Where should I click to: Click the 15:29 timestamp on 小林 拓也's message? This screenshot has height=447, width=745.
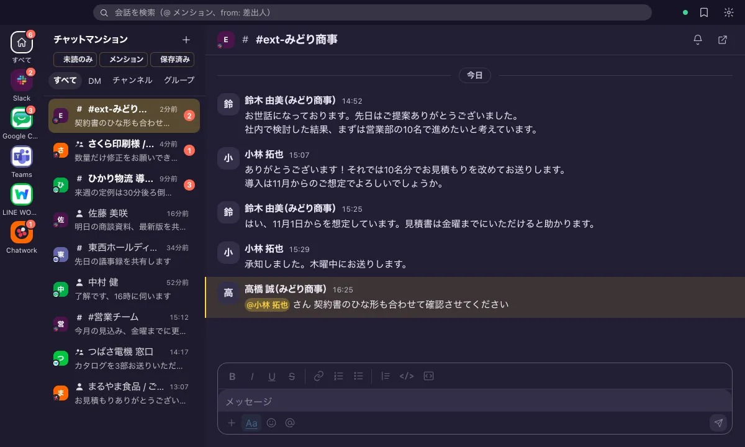pyautogui.click(x=299, y=250)
